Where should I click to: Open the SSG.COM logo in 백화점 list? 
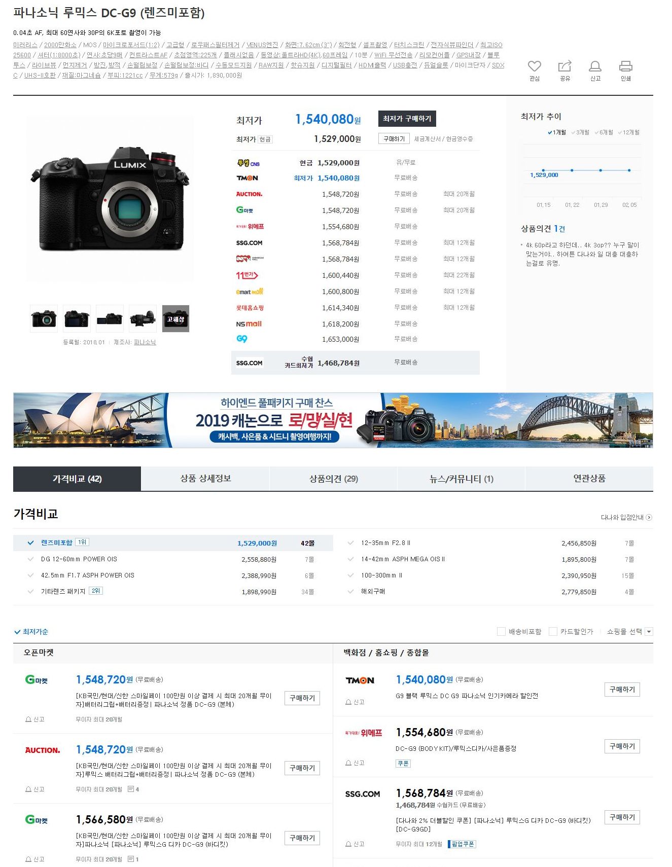coord(363,794)
